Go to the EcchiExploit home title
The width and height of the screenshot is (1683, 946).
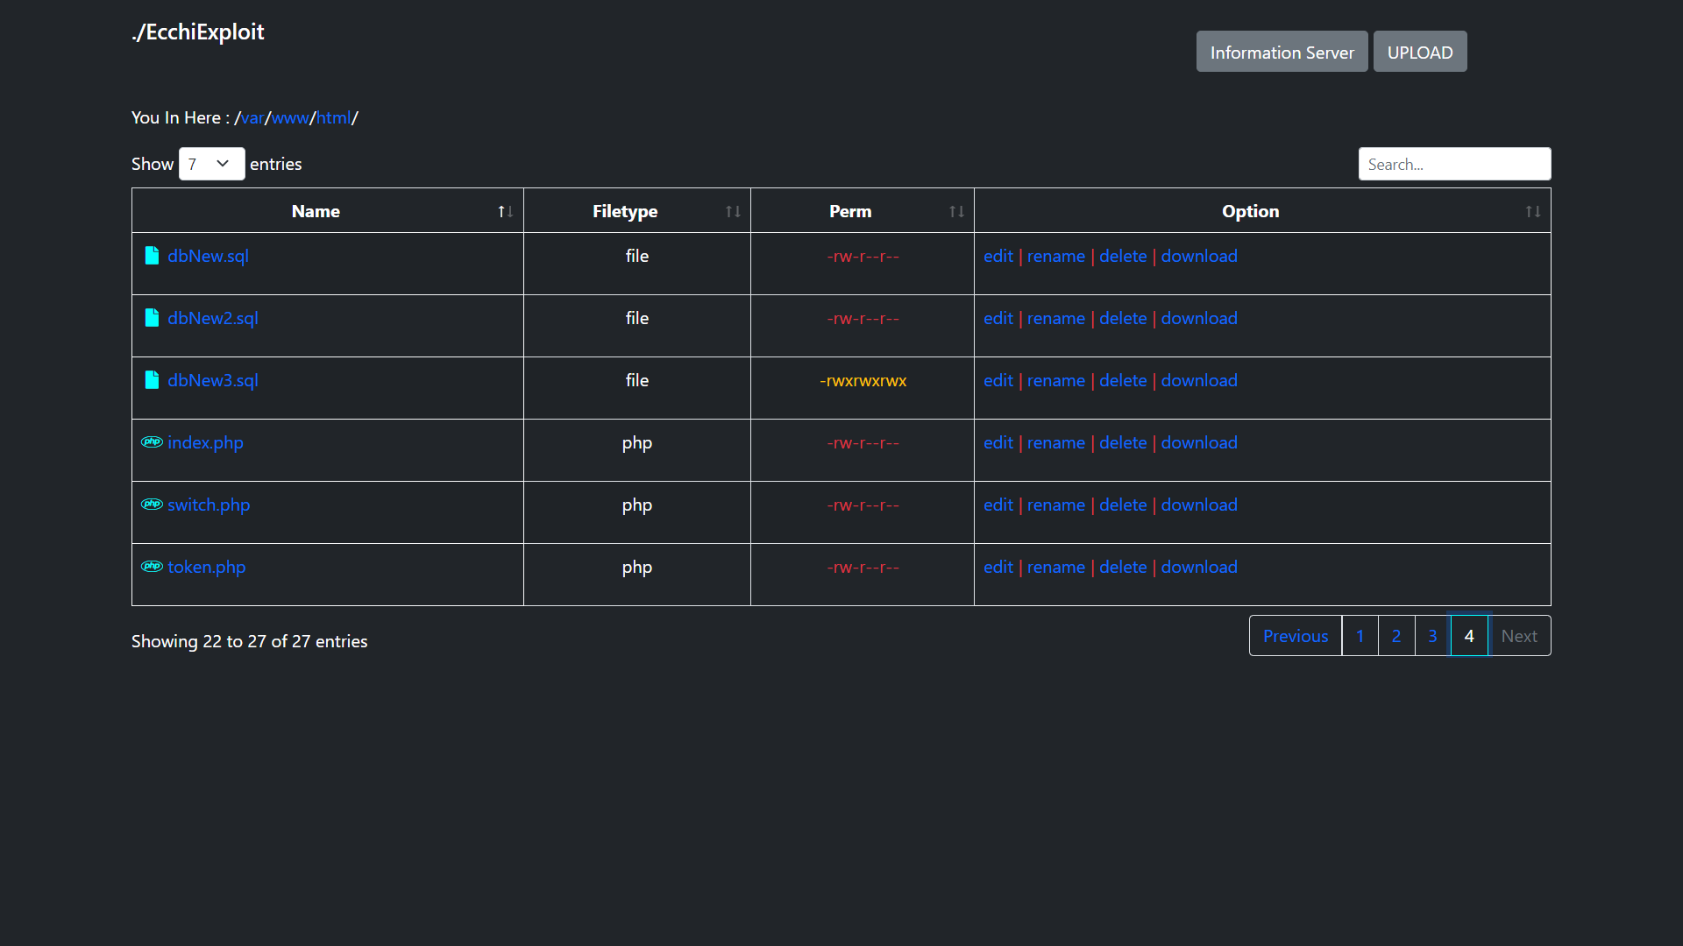[x=197, y=32]
